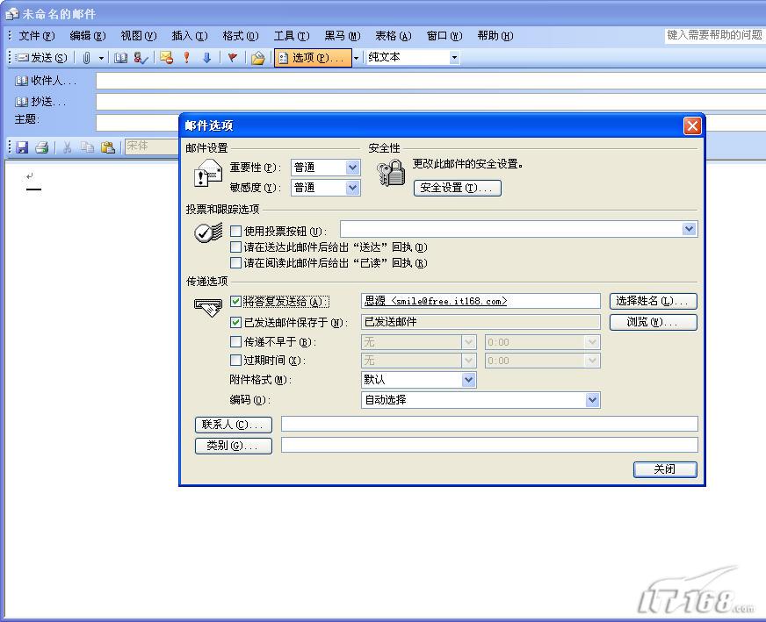This screenshot has height=622, width=766.
Task: Open the address book icon in toolbar
Action: click(x=121, y=58)
